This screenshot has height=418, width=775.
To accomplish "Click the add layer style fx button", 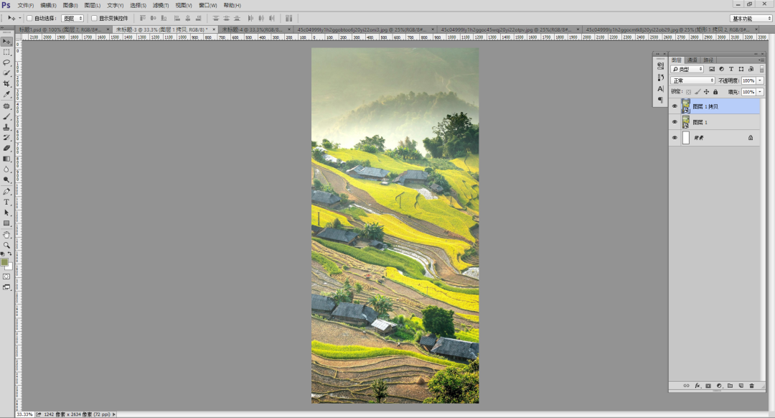I will pos(697,386).
